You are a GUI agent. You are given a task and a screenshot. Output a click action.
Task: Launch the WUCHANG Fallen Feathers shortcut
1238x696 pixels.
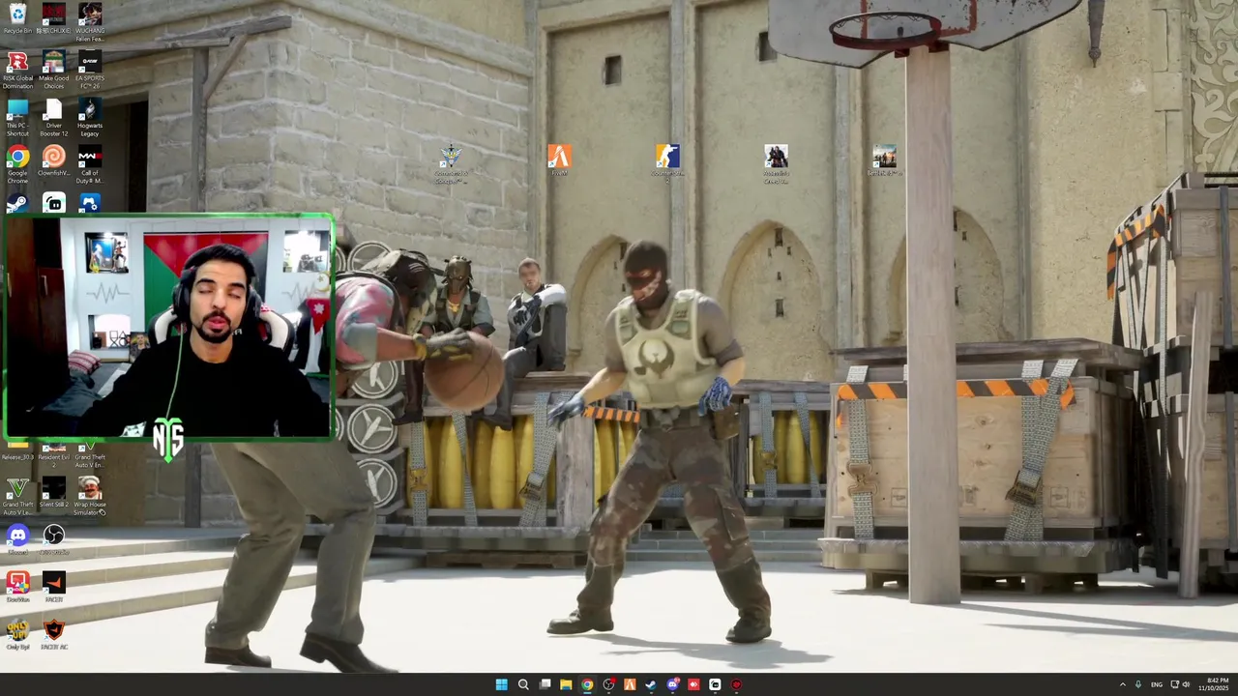pyautogui.click(x=90, y=21)
